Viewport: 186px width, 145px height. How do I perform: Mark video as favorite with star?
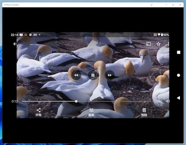pos(159,44)
